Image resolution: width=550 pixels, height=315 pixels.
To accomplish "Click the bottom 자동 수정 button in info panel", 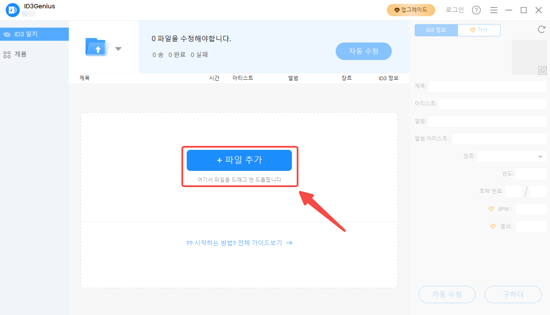I will point(447,294).
